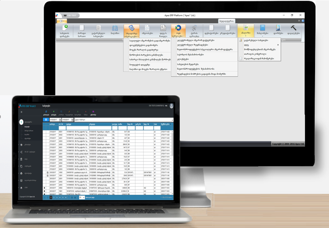Screen dimensions: 329x228
Task: Open კრედიტორები from the ribbon
Action: pos(228,30)
